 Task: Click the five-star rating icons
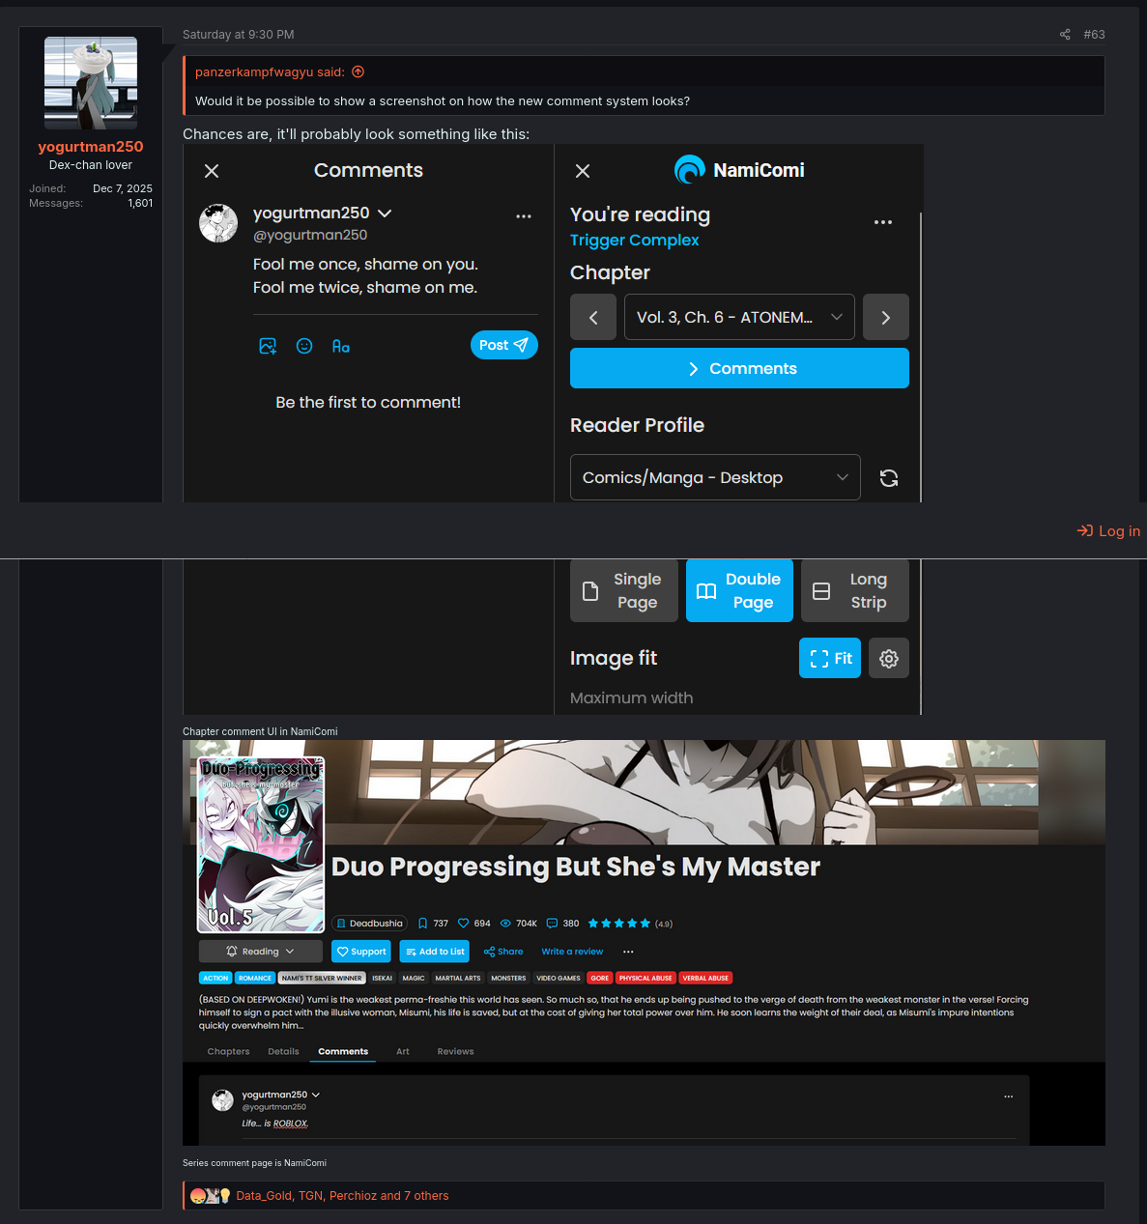point(618,924)
